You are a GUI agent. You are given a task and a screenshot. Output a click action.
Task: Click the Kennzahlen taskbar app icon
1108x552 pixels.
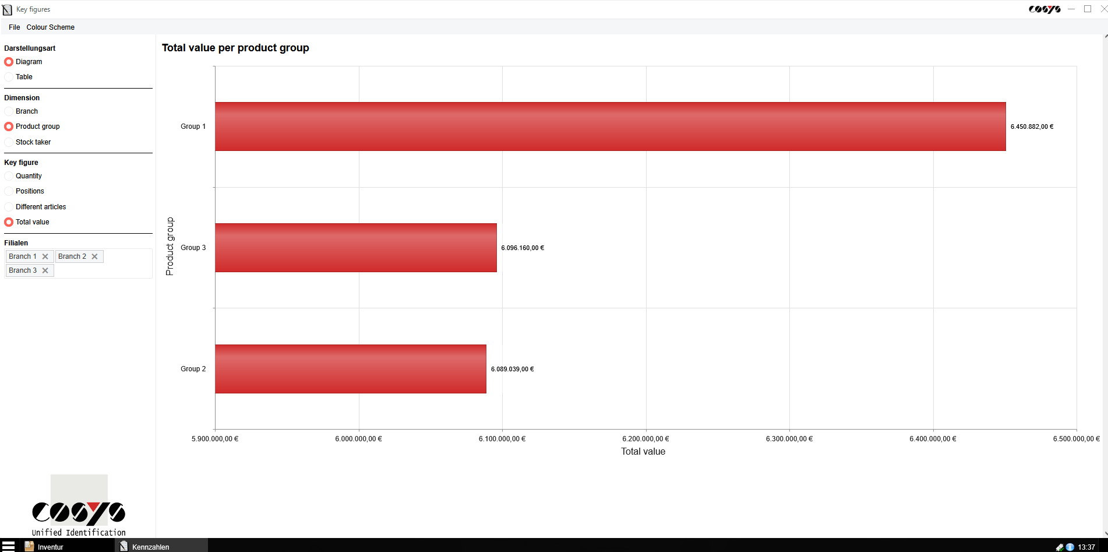(123, 547)
